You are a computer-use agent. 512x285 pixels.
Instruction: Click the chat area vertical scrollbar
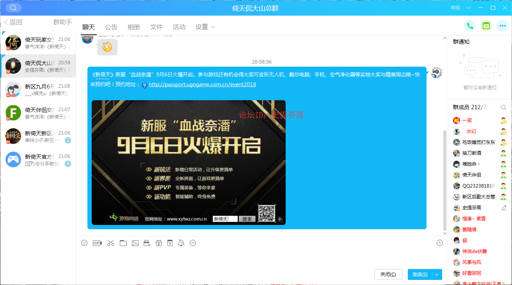(x=444, y=180)
